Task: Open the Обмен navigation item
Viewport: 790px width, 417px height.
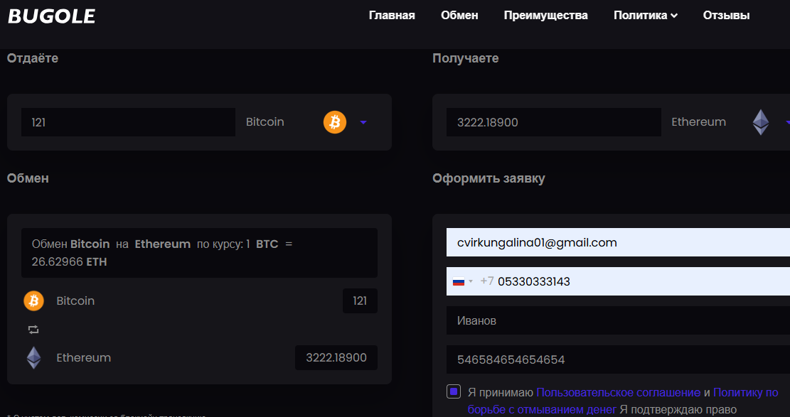Action: (x=459, y=16)
